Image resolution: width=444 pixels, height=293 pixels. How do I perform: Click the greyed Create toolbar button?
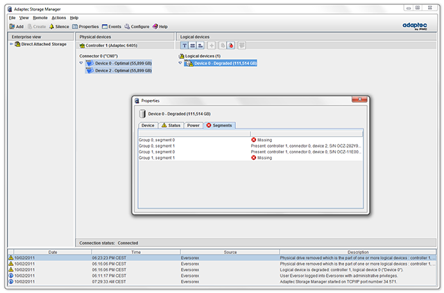37,26
